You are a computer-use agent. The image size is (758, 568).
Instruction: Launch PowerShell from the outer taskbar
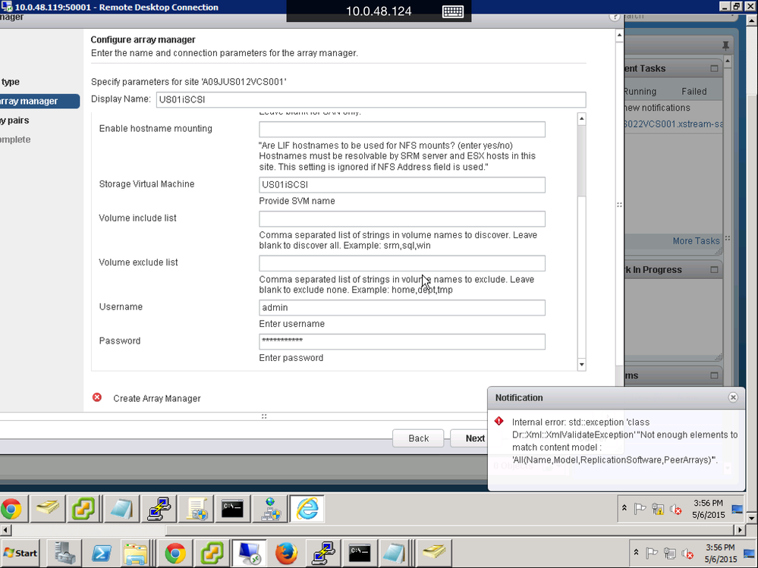pos(102,553)
